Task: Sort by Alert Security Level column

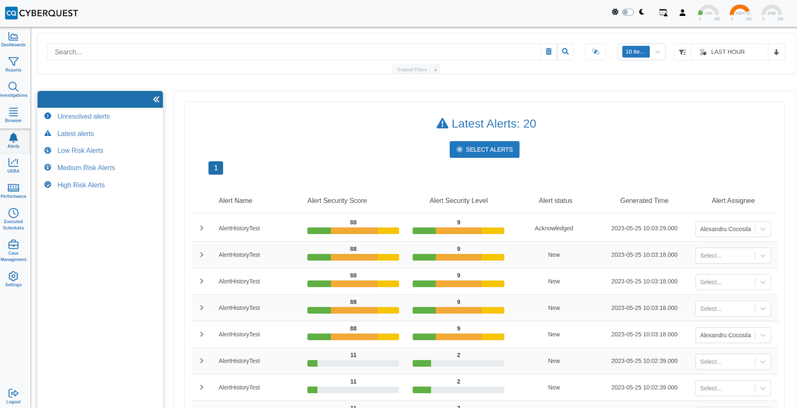Action: click(x=458, y=201)
